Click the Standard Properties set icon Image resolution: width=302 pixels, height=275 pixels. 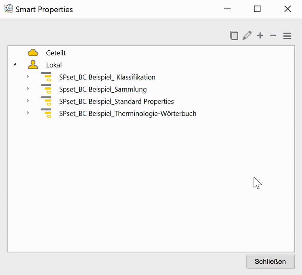pyautogui.click(x=46, y=101)
